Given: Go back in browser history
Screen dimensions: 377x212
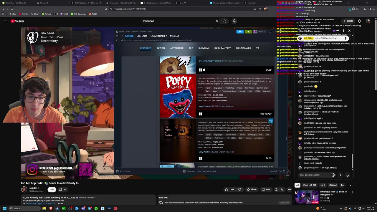Looking at the screenshot, I should pyautogui.click(x=3, y=9).
